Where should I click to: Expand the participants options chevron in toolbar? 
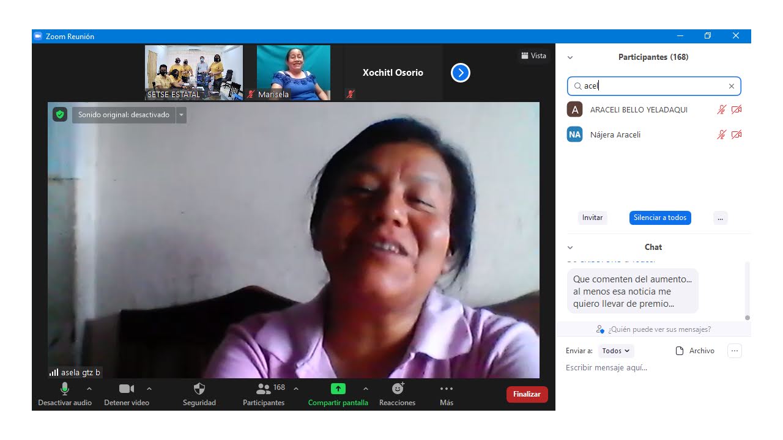pyautogui.click(x=296, y=389)
